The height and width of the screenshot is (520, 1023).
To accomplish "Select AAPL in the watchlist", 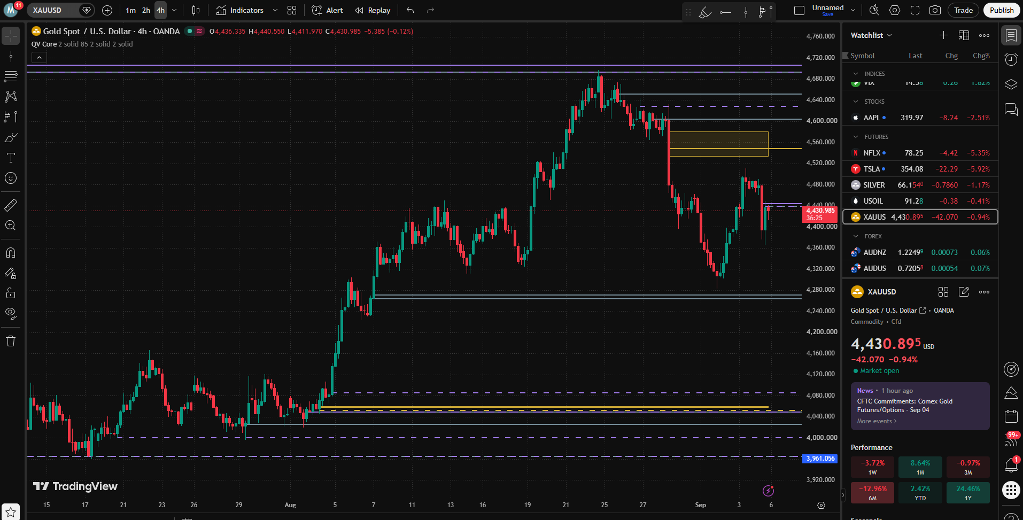I will click(x=920, y=118).
